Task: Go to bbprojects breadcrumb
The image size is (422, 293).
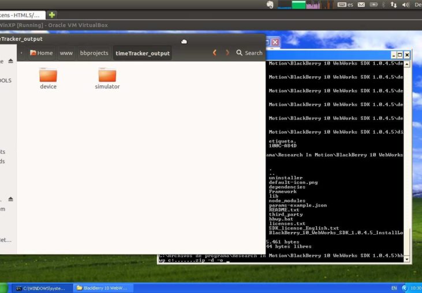Action: pyautogui.click(x=94, y=52)
